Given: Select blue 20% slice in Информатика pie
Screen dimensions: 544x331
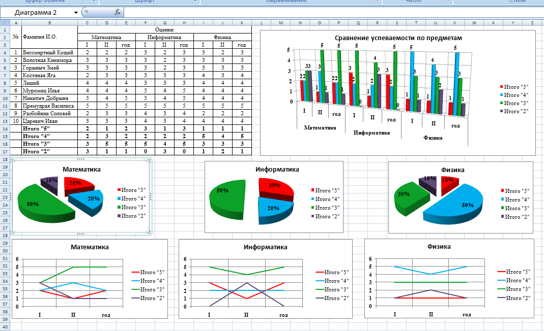Looking at the screenshot, I should pyautogui.click(x=275, y=210).
